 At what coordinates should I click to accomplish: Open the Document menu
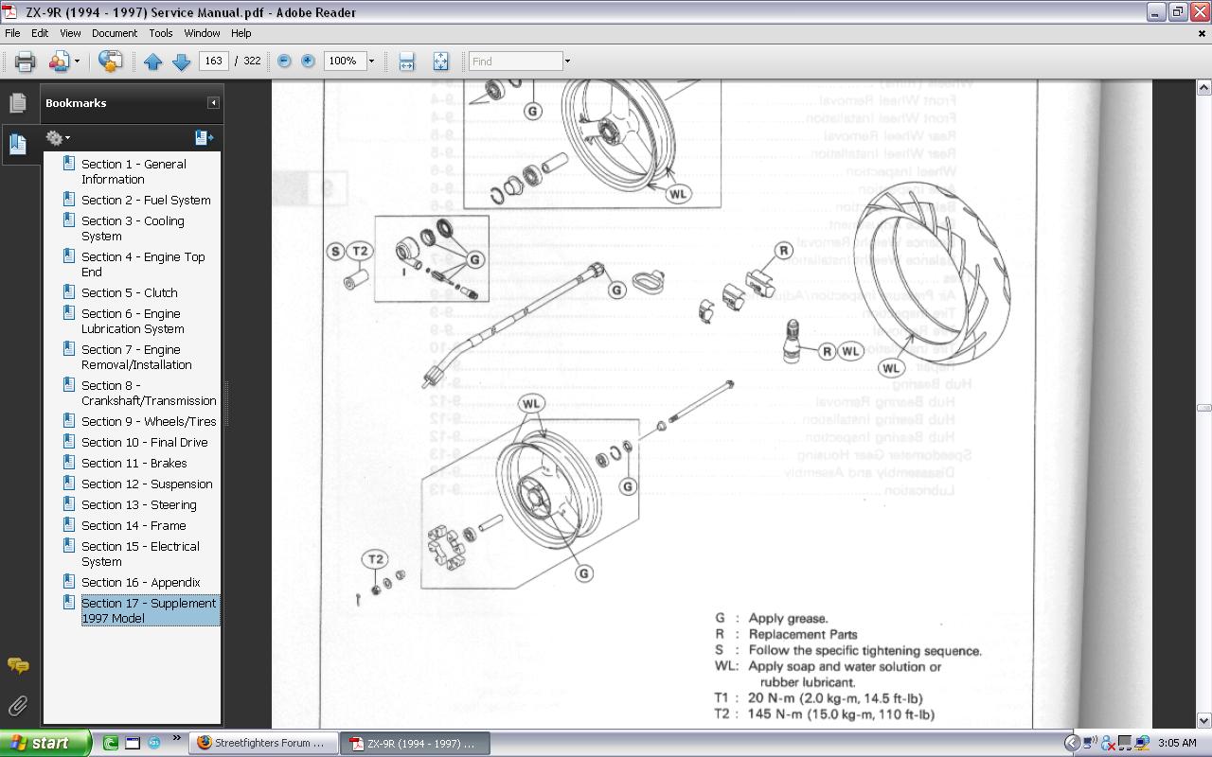pos(115,33)
